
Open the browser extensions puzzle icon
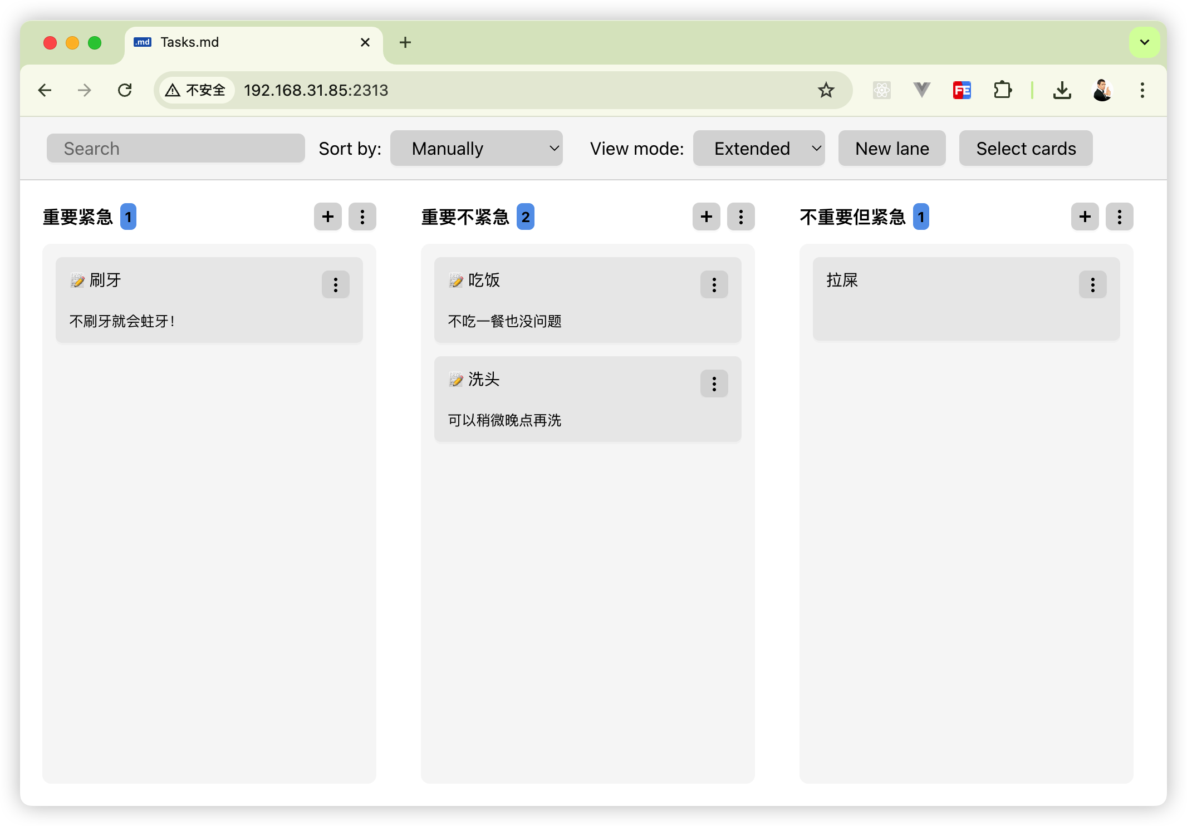click(1002, 90)
